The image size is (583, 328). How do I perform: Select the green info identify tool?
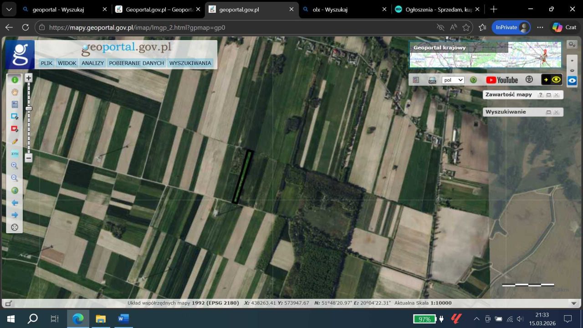(15, 80)
